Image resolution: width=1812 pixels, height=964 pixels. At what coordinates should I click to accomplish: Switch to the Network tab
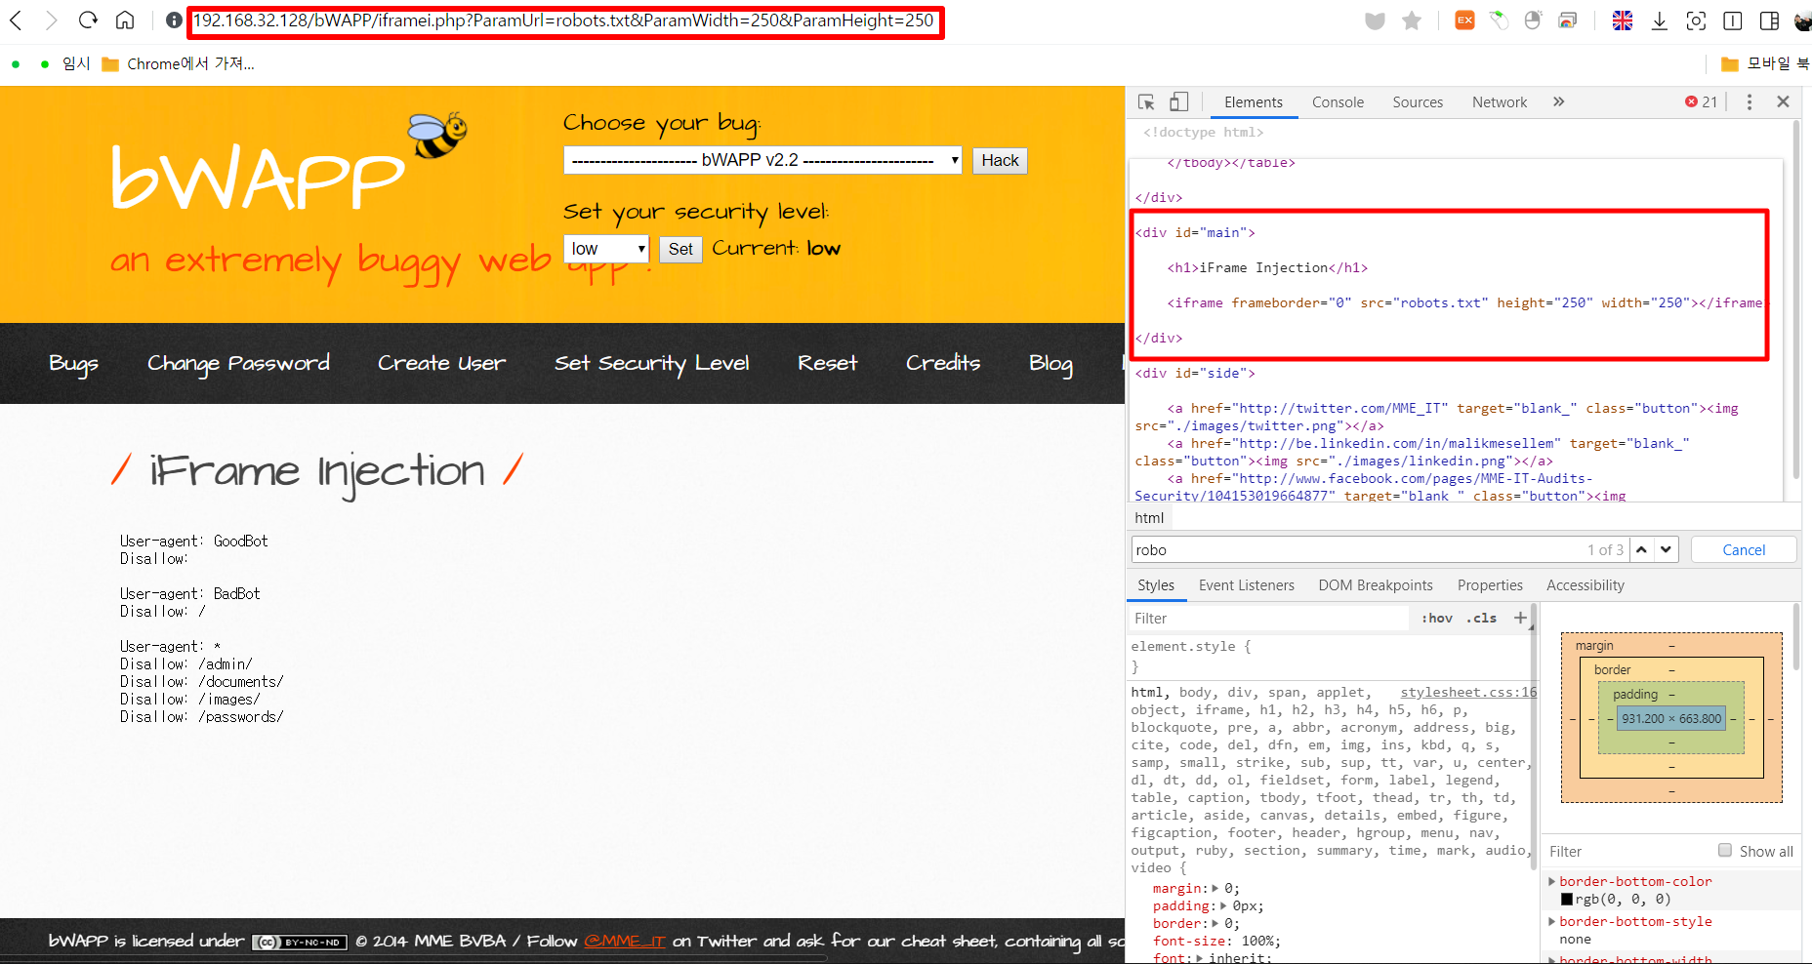pyautogui.click(x=1500, y=101)
